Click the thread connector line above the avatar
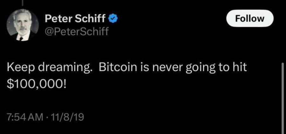 [x=23, y=2]
